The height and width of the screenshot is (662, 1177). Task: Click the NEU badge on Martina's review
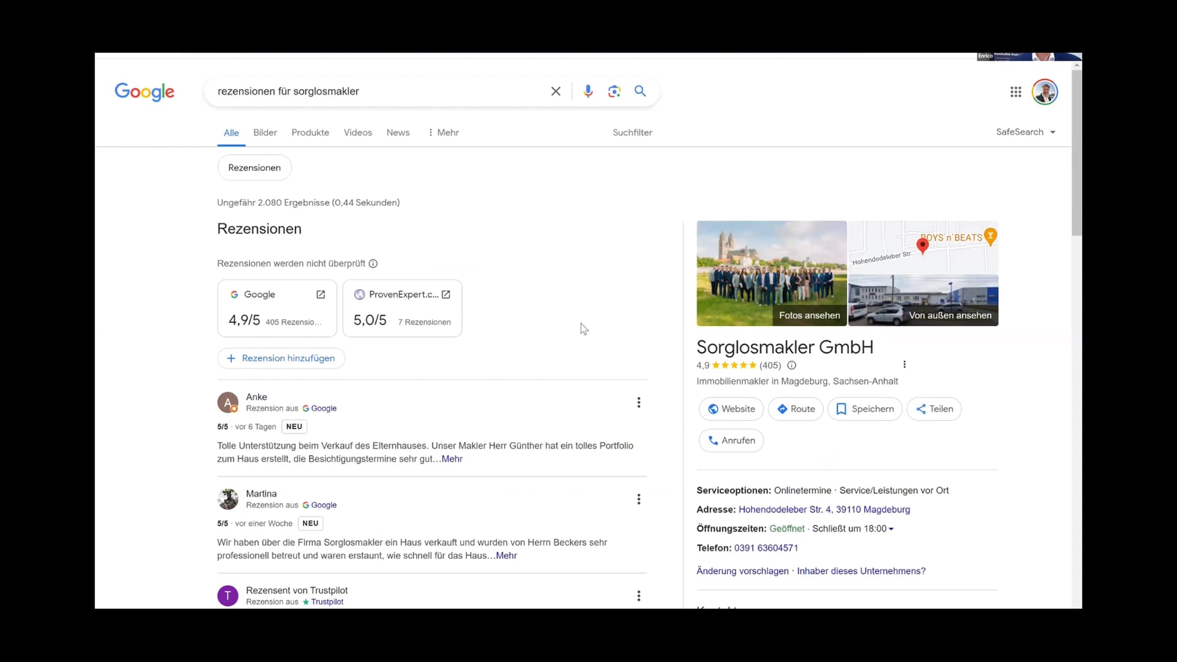click(310, 523)
